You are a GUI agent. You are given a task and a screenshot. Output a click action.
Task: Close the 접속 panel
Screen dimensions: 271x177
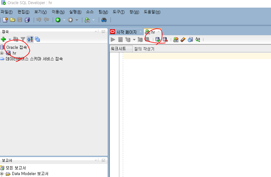(96, 32)
